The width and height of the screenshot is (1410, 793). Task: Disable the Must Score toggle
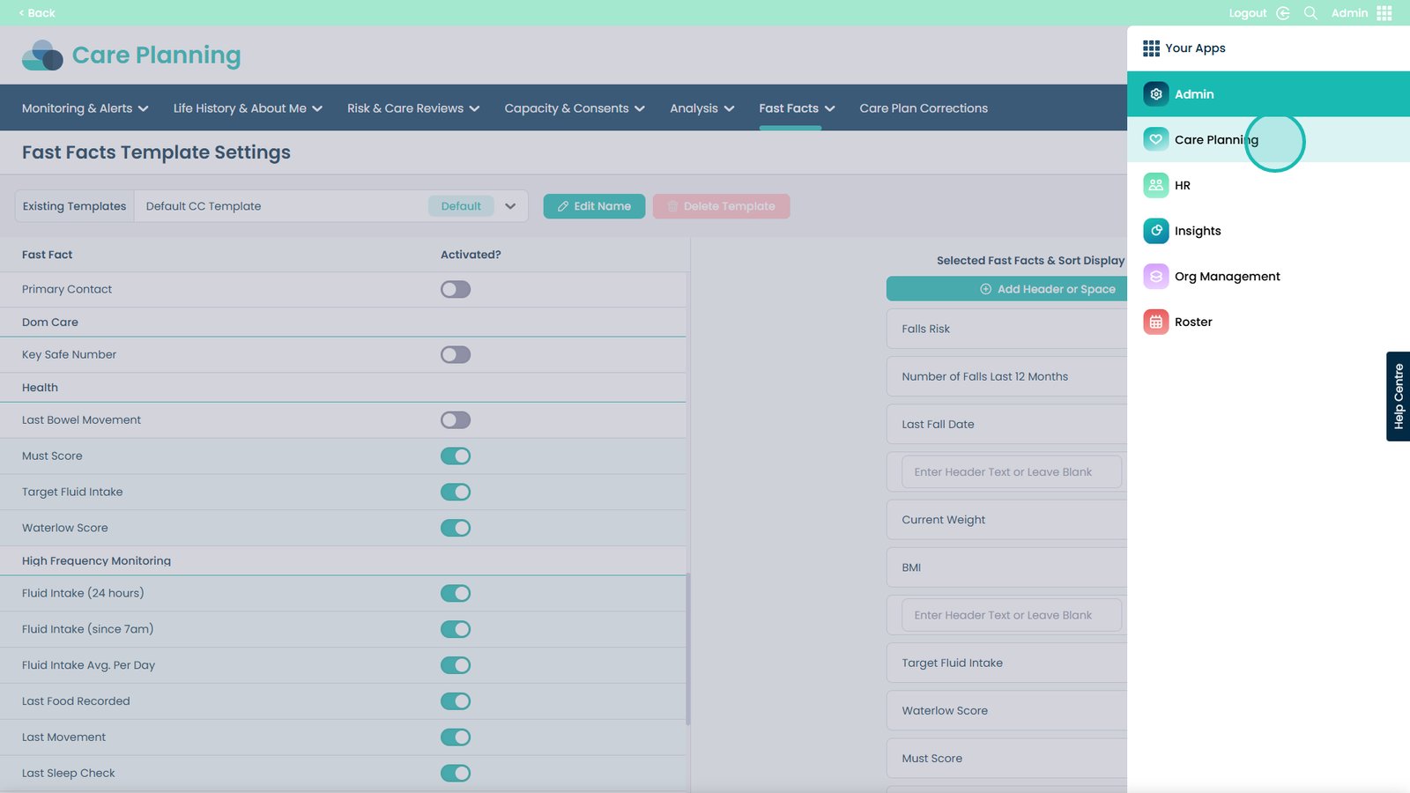pos(456,456)
